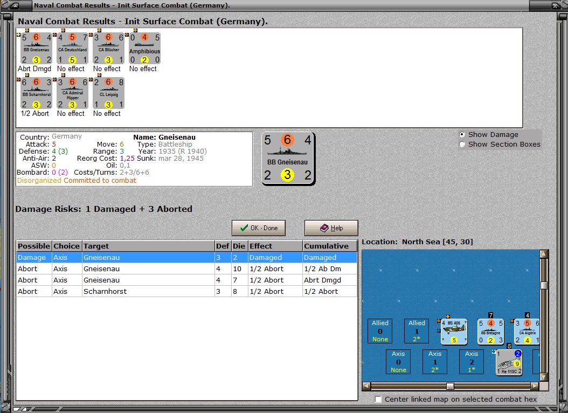The width and height of the screenshot is (568, 413).
Task: Click the He 115C seaplane counter on map
Action: [x=509, y=362]
